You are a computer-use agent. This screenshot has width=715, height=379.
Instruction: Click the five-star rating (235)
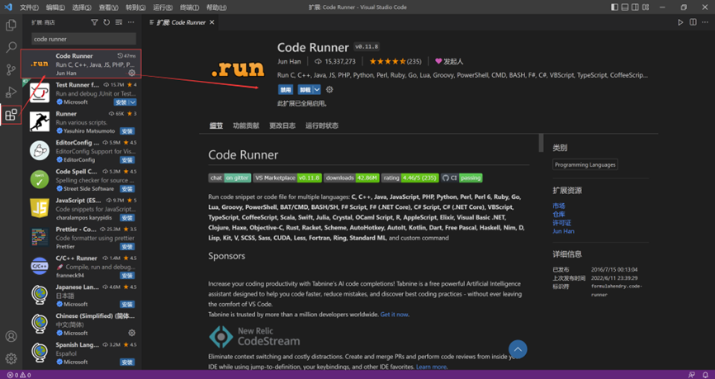coord(395,62)
